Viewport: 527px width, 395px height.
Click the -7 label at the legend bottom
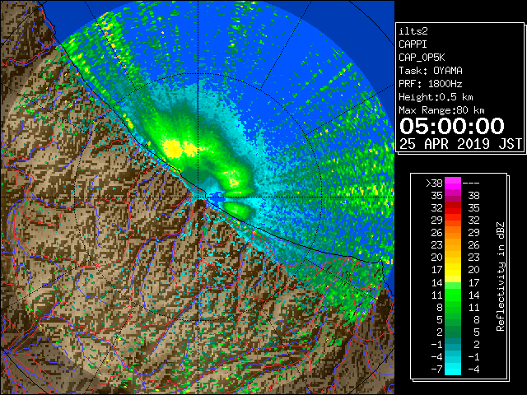436,369
